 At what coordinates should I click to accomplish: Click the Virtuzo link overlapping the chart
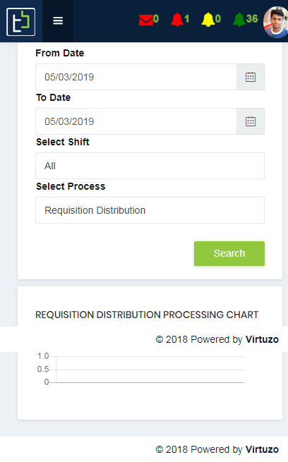tap(262, 339)
